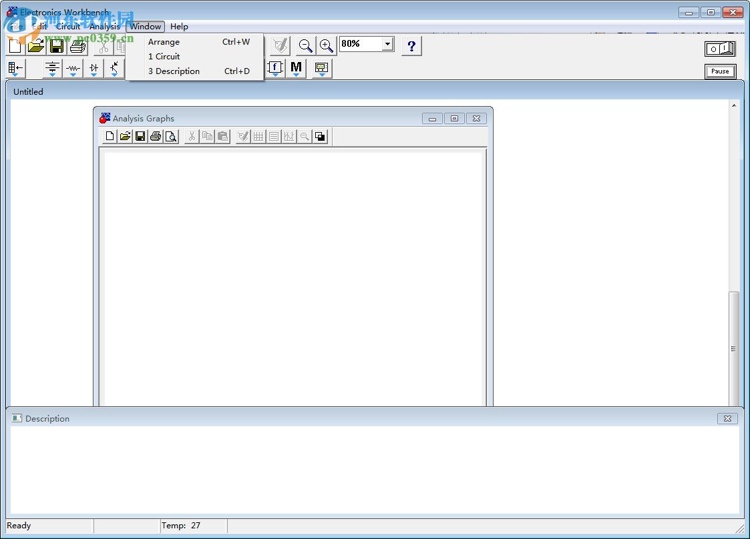Click the function generator f icon

pyautogui.click(x=275, y=67)
